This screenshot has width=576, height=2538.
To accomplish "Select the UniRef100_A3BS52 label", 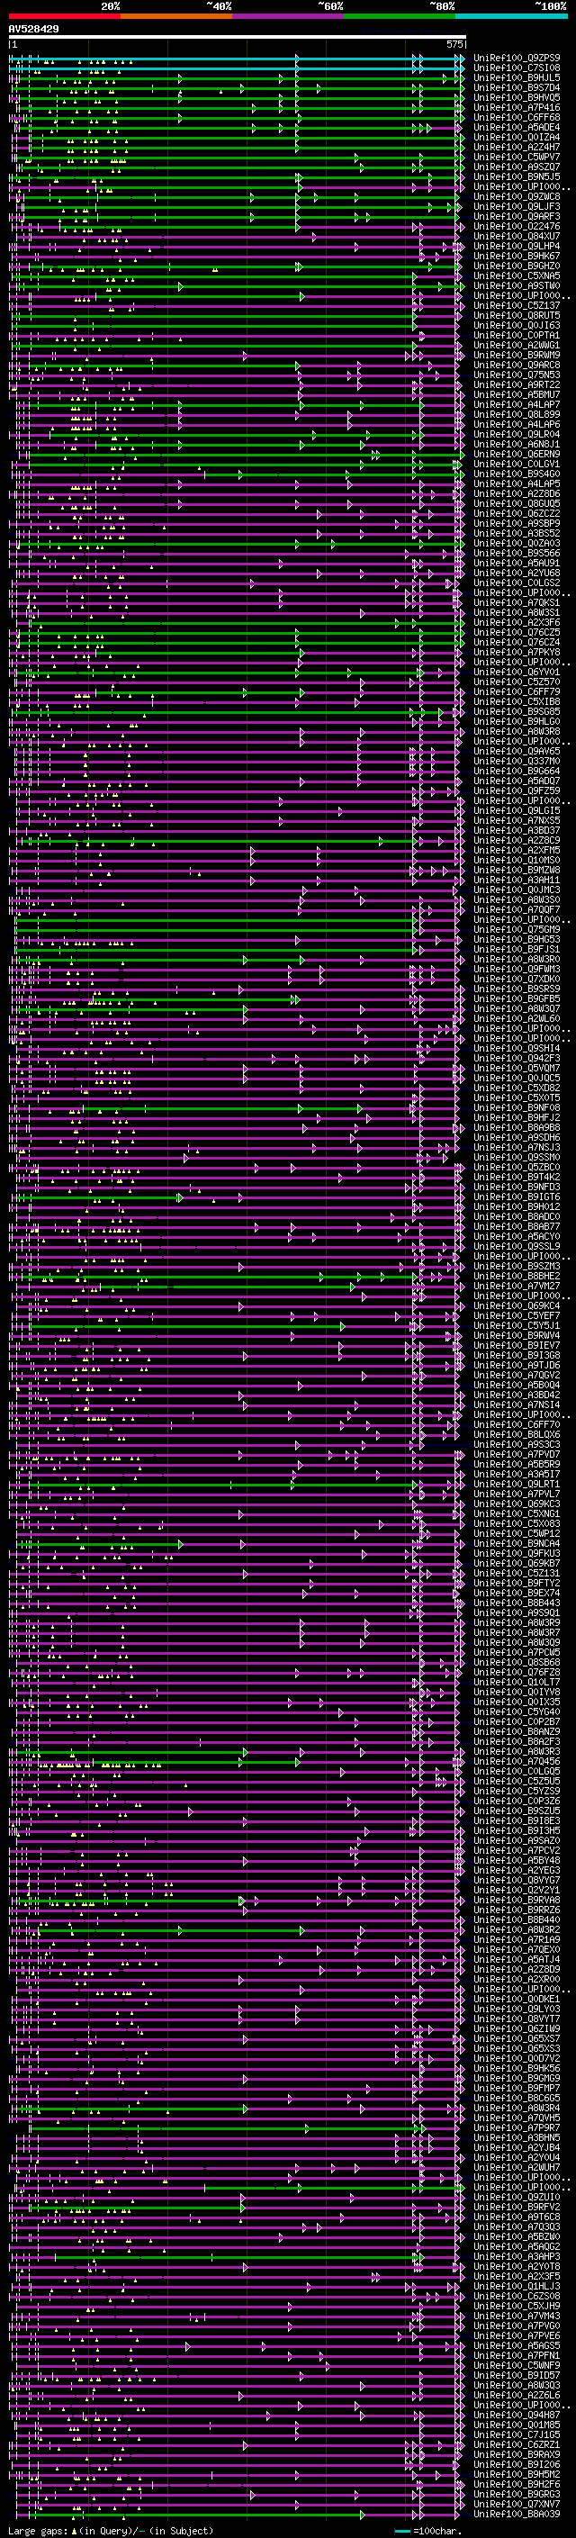I will [517, 534].
